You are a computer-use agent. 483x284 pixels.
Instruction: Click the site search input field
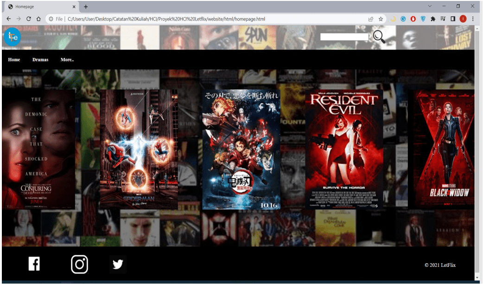pyautogui.click(x=344, y=37)
